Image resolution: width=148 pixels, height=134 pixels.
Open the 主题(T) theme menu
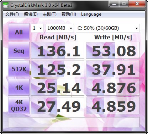coord(49,14)
